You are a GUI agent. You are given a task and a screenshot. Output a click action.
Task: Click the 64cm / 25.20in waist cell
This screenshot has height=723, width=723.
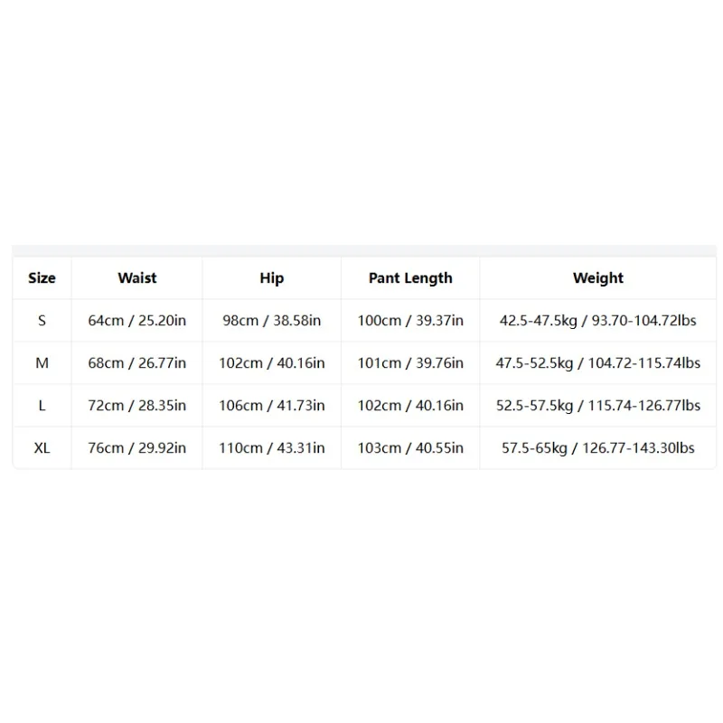click(137, 321)
